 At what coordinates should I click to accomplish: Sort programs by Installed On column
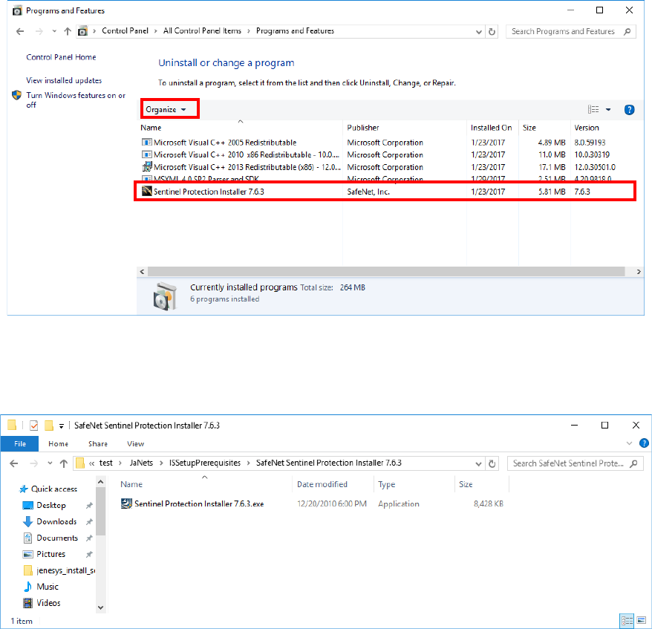[x=491, y=128]
